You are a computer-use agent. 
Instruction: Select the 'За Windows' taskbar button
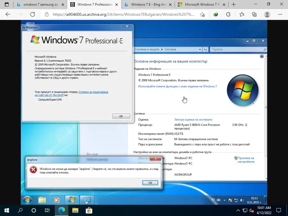coord(72,200)
